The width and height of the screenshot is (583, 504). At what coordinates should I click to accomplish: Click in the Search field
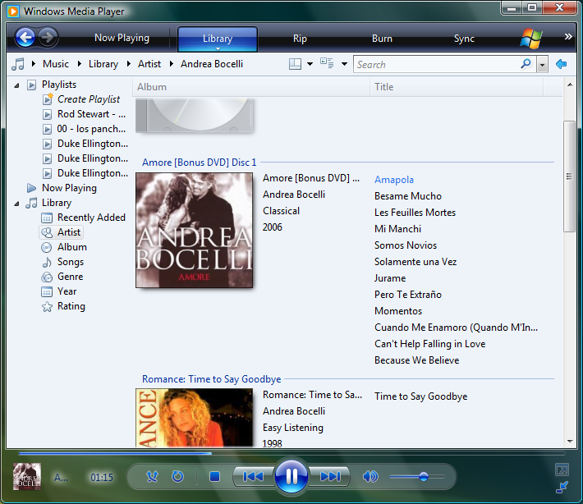tap(437, 65)
